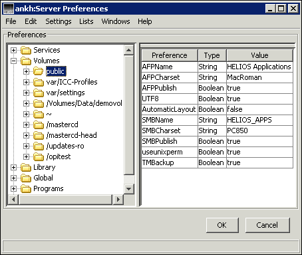Click the HELIOS Applications value cell
Screen dimensions: 302x255
(x=259, y=67)
